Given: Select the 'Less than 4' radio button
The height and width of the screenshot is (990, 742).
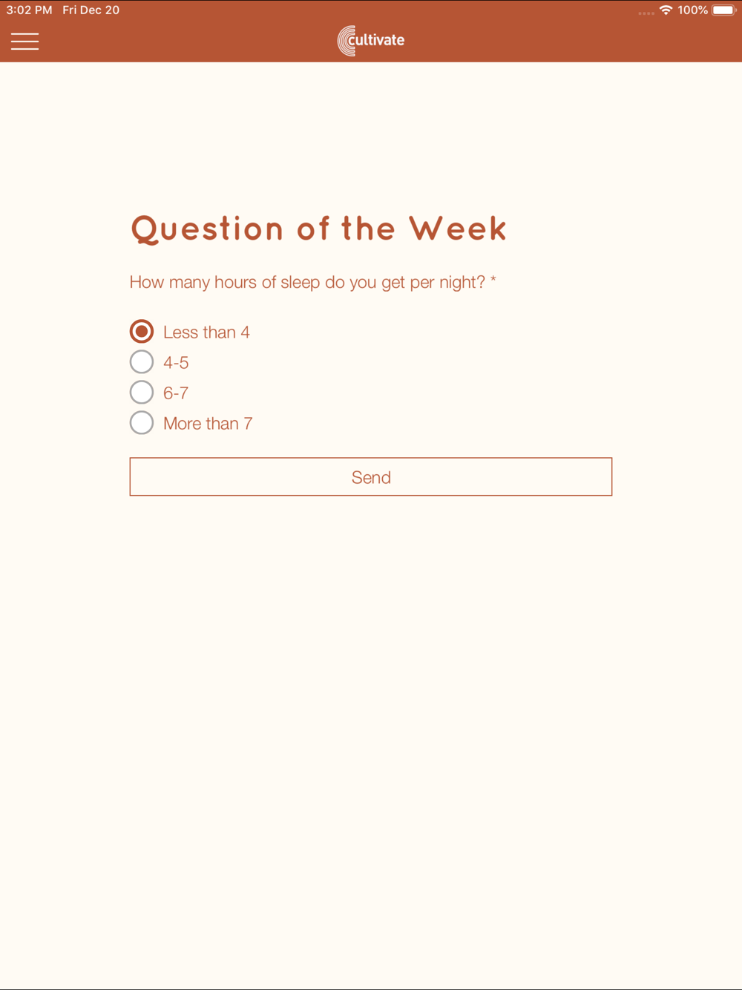Looking at the screenshot, I should coord(142,331).
